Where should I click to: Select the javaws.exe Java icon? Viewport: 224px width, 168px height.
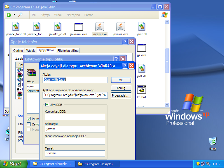pyautogui.click(x=121, y=27)
